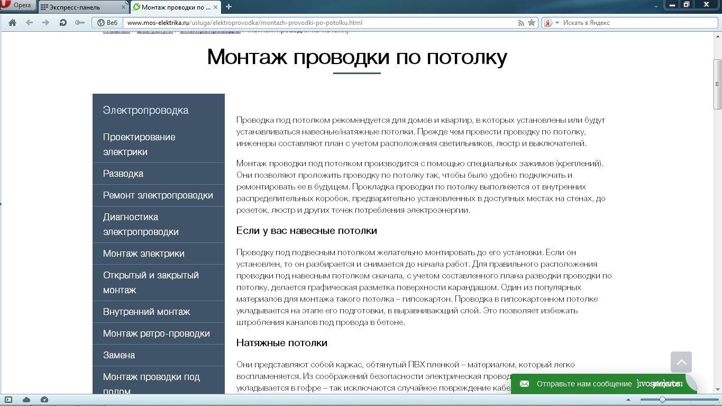Reload the page with the reload icon
The height and width of the screenshot is (406, 722).
[63, 23]
